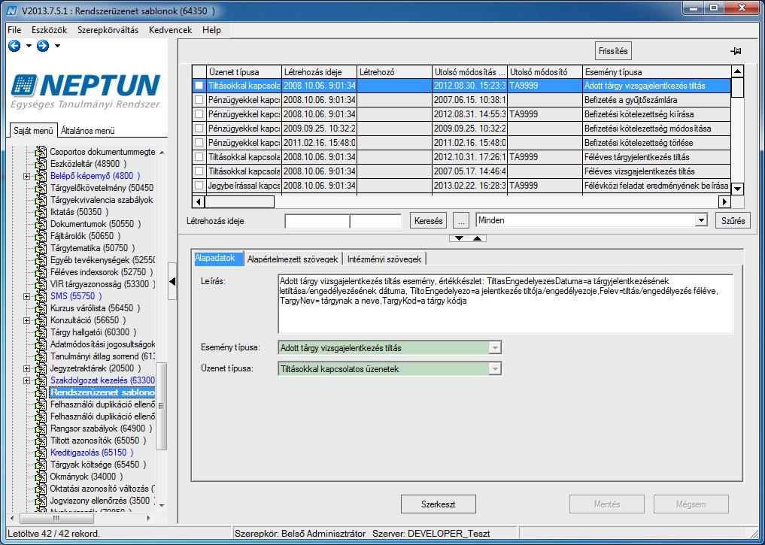
Task: Expand the SMS (55750) tree node
Action: (x=27, y=296)
